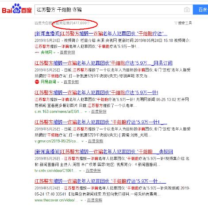Expand dropdown arrow after v.gmw.cn URL
Image resolution: width=208 pixels, height=207 pixels.
[x=82, y=141]
